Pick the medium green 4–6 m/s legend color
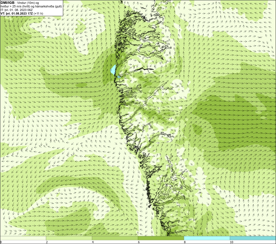This screenshot has width=276, height=244. click(115, 238)
